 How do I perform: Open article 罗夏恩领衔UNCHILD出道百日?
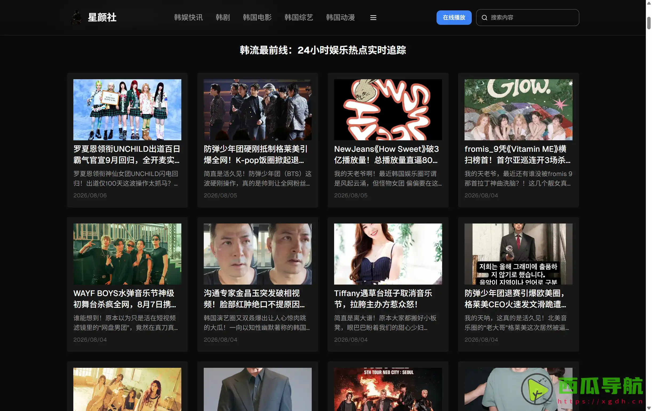[127, 154]
